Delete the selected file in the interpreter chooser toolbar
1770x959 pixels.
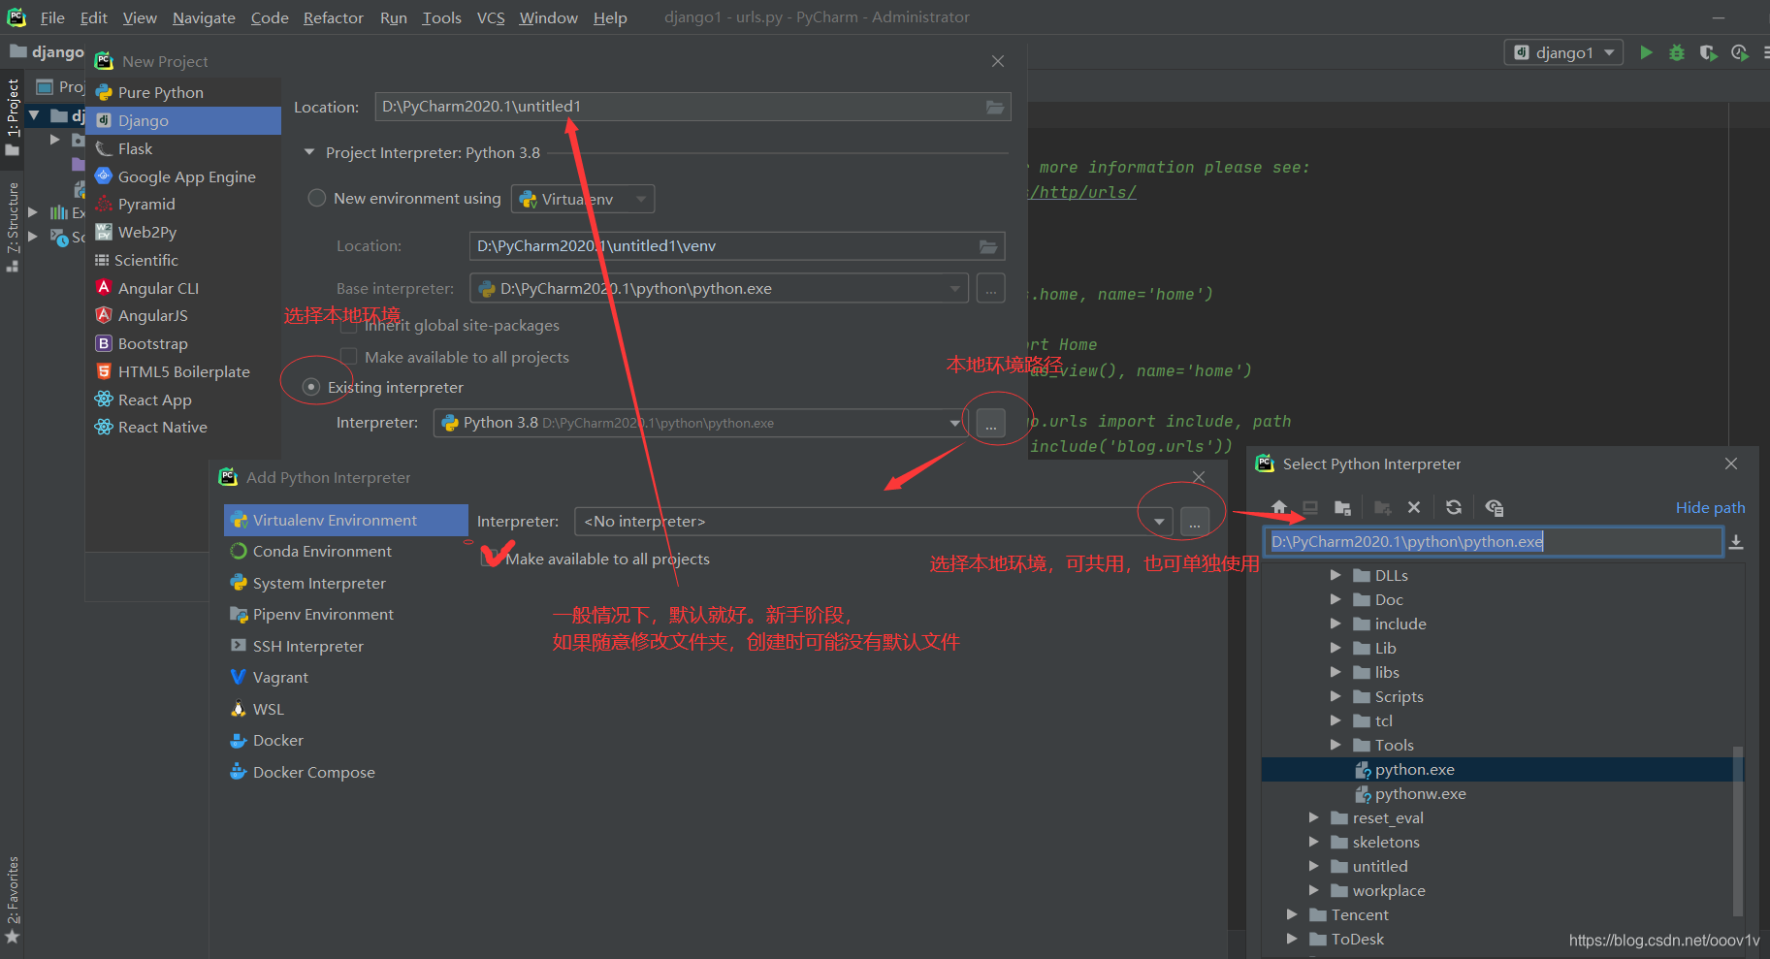click(x=1414, y=507)
